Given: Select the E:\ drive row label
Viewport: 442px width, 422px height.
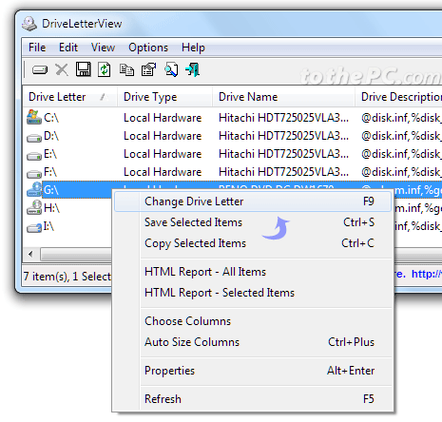Looking at the screenshot, I should coord(50,154).
